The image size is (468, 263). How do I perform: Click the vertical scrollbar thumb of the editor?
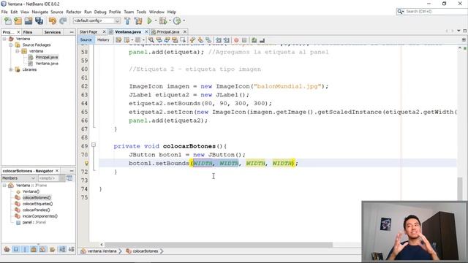pos(460,188)
